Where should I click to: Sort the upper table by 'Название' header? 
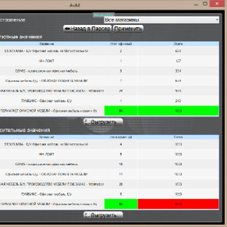47,44
